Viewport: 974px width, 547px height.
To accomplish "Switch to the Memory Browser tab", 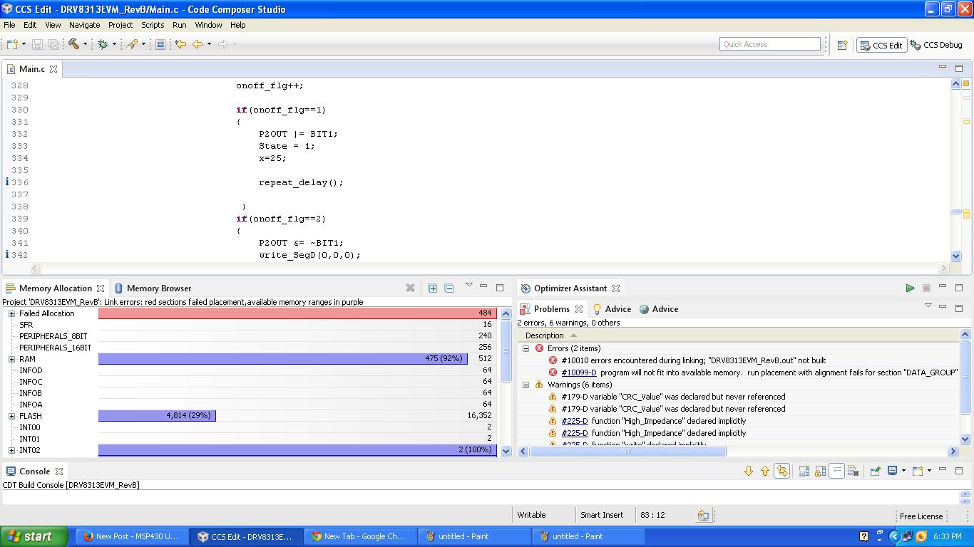I will pos(153,288).
